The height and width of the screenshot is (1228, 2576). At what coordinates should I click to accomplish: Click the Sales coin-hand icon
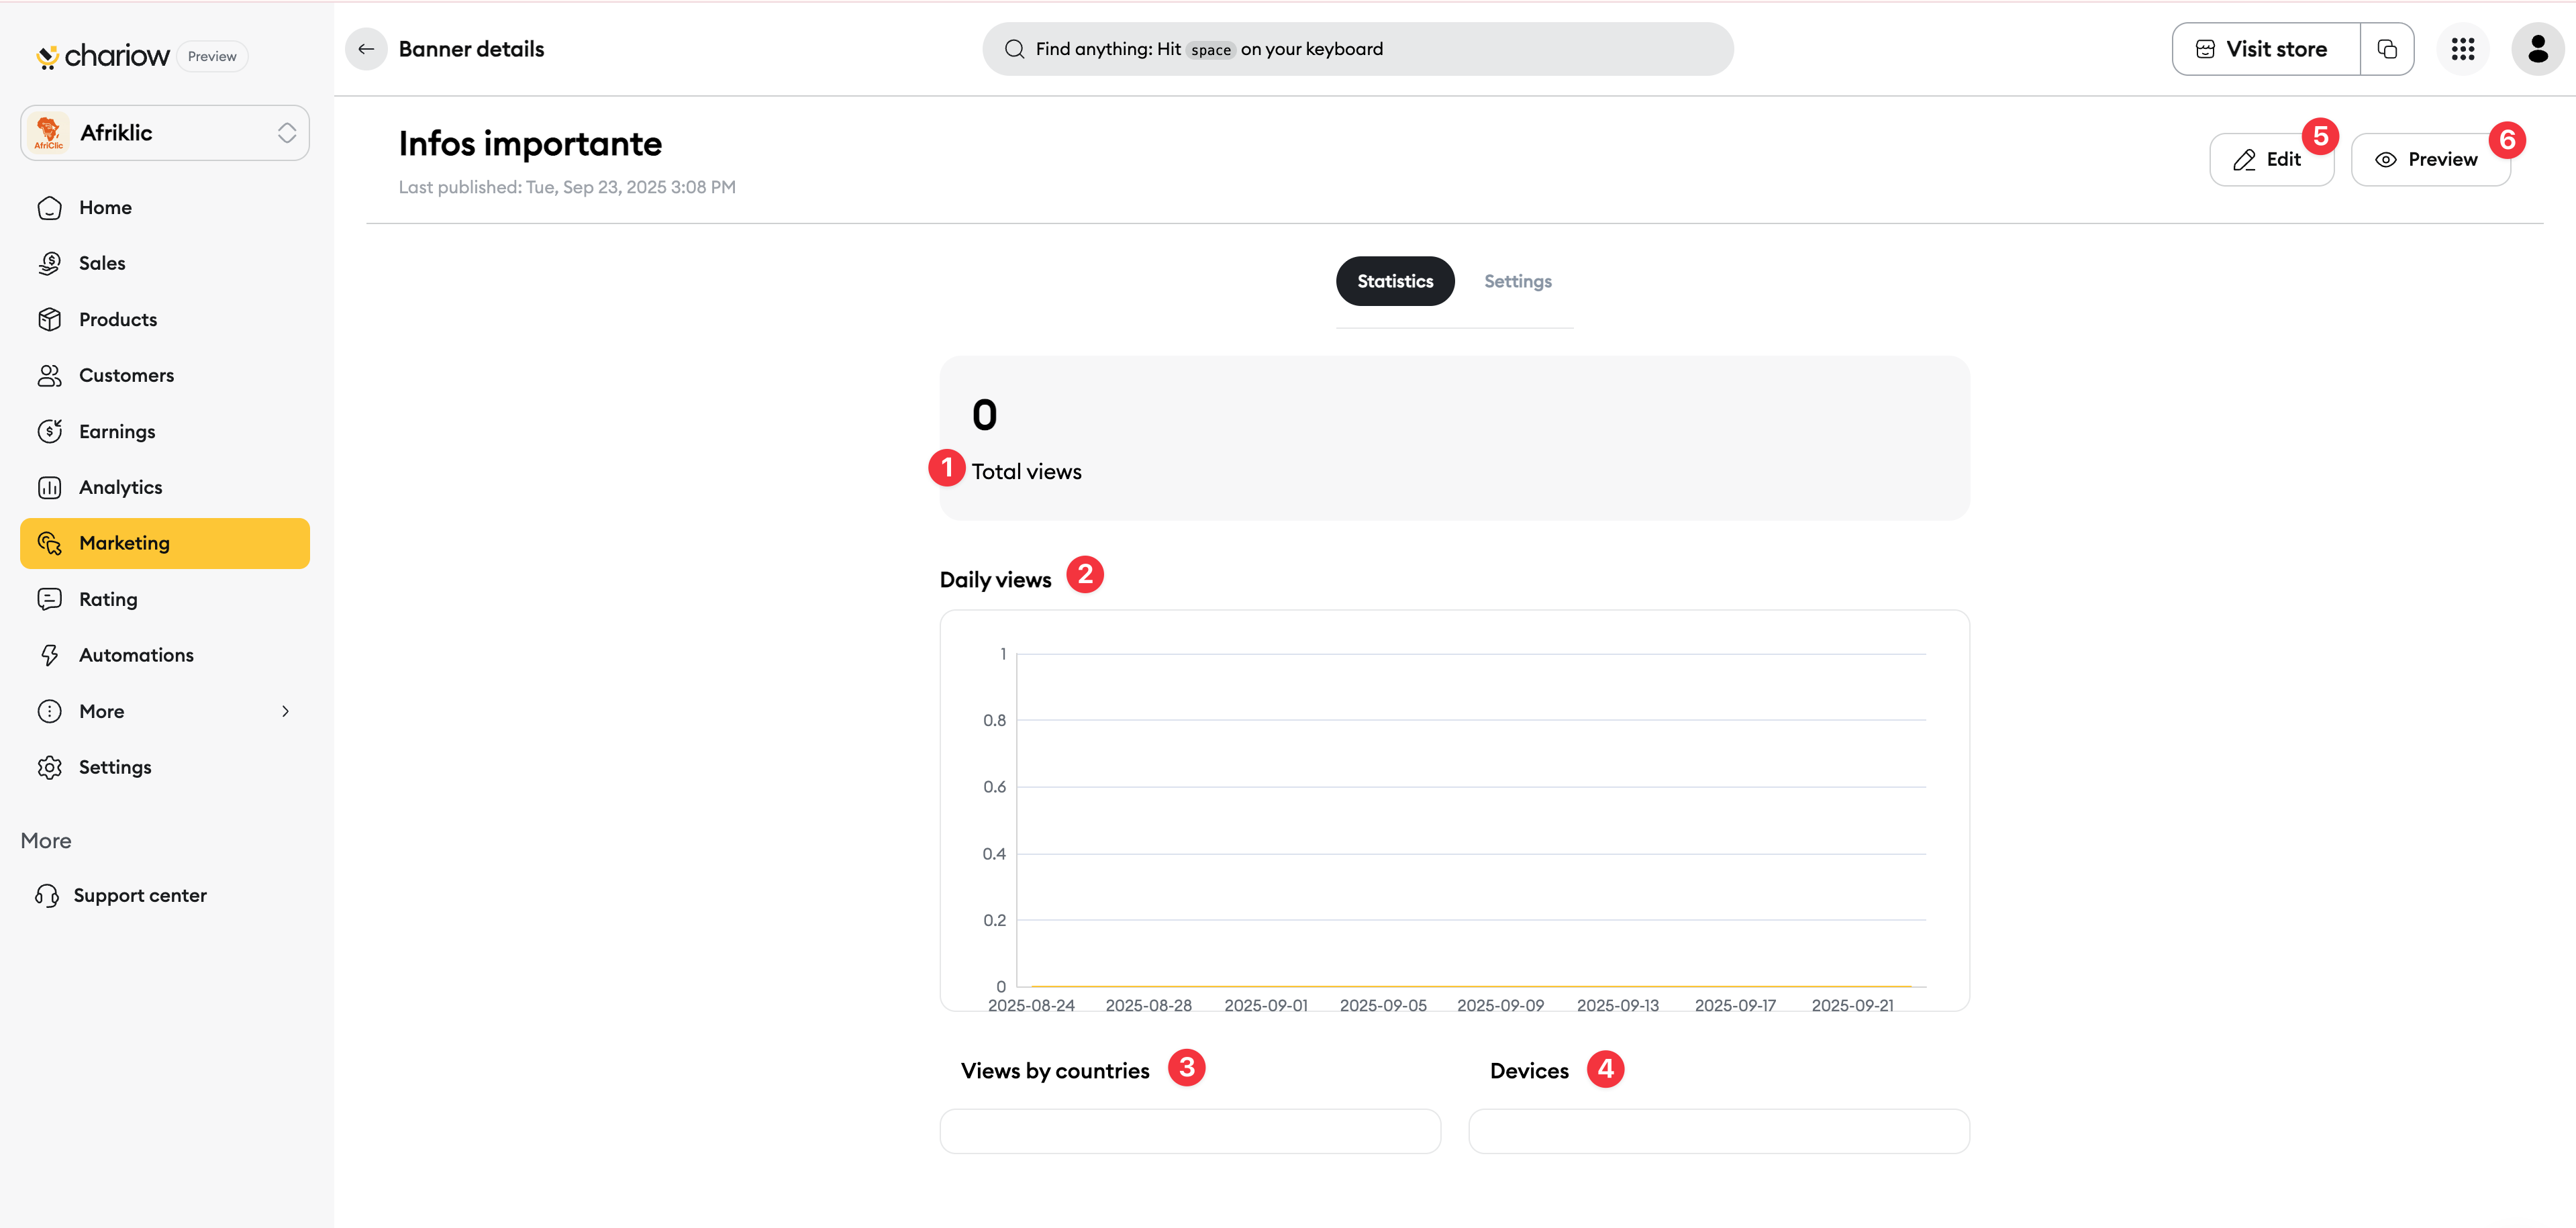[50, 264]
